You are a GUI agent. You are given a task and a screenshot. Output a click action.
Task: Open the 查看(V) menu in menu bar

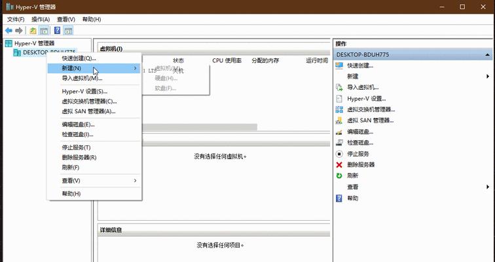tap(66, 19)
